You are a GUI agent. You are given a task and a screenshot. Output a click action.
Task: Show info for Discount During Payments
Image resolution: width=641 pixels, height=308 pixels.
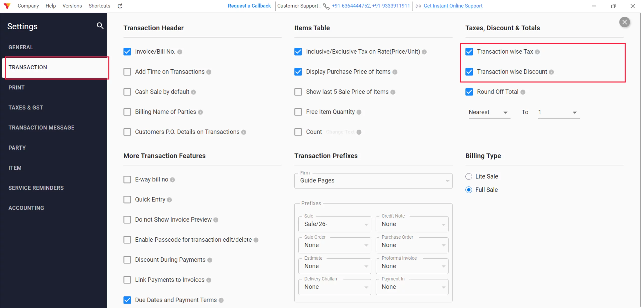pos(210,260)
